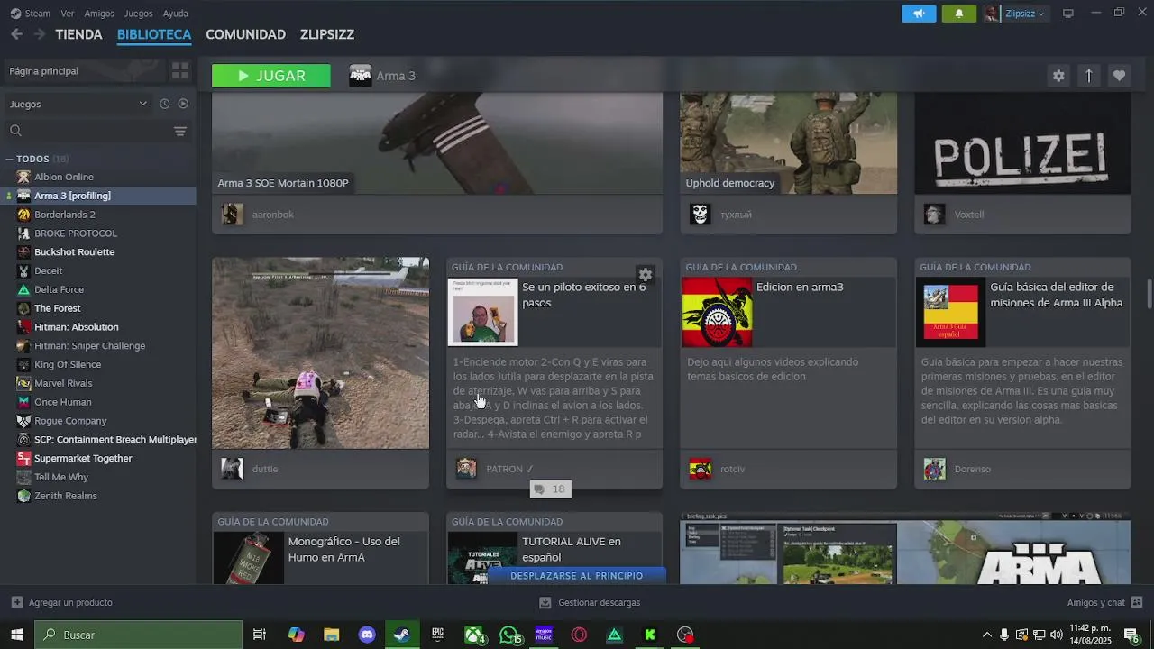Image resolution: width=1154 pixels, height=649 pixels.
Task: Click Agregar un producto
Action: click(x=62, y=602)
